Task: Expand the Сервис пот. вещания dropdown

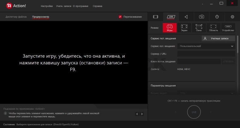Action: click(x=206, y=46)
